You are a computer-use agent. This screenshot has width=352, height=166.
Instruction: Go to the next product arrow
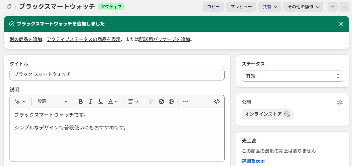[344, 7]
